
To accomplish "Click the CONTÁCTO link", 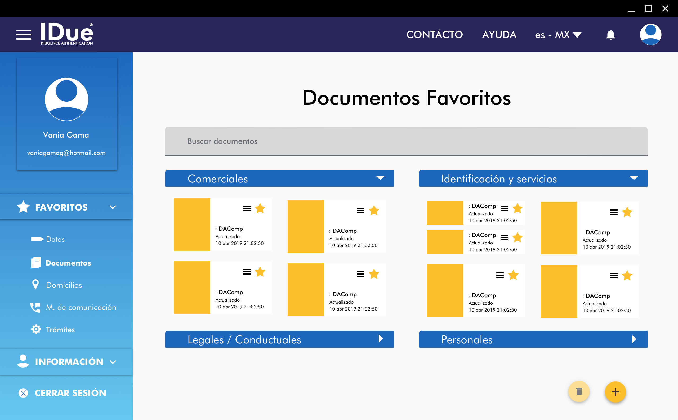I will coord(434,35).
